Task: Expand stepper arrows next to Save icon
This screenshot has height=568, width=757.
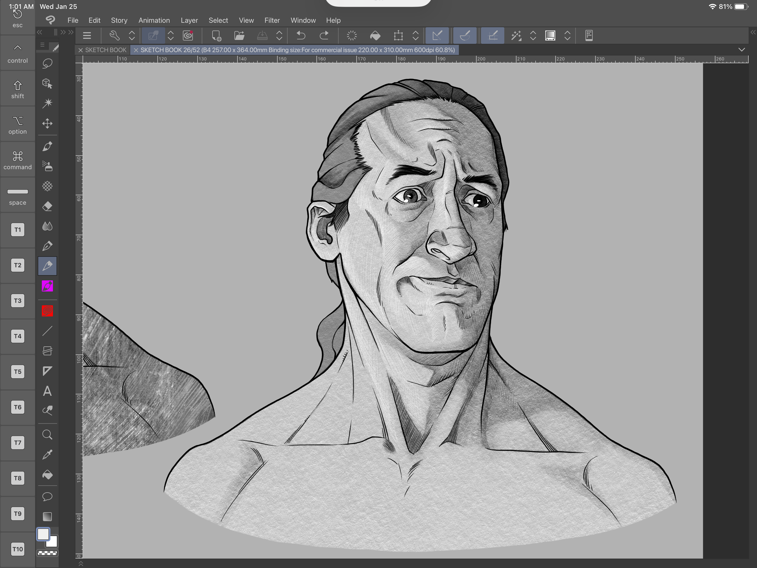Action: coord(279,35)
